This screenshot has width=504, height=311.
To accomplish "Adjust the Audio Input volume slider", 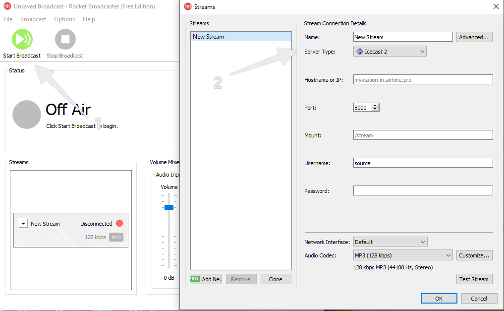I will 168,207.
